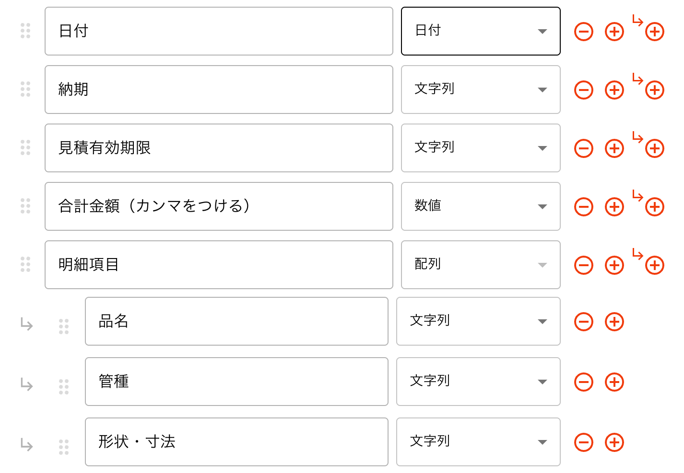Expand the 数値 type dropdown for 合計金額
This screenshot has height=473, width=684.
click(481, 206)
